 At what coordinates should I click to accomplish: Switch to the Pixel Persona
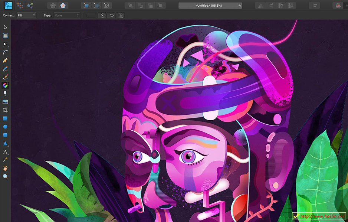point(20,5)
